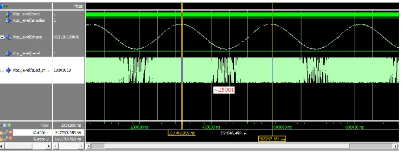Image resolution: width=403 pixels, height=154 pixels.
Task: Click the yellow Cursor 1 time flag on timeline
Action: 181,133
